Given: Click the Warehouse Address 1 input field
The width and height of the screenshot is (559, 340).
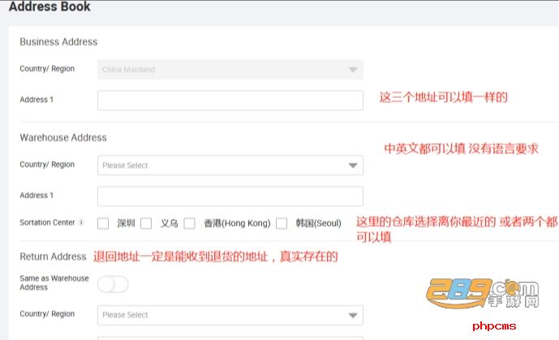Looking at the screenshot, I should click(x=230, y=197).
